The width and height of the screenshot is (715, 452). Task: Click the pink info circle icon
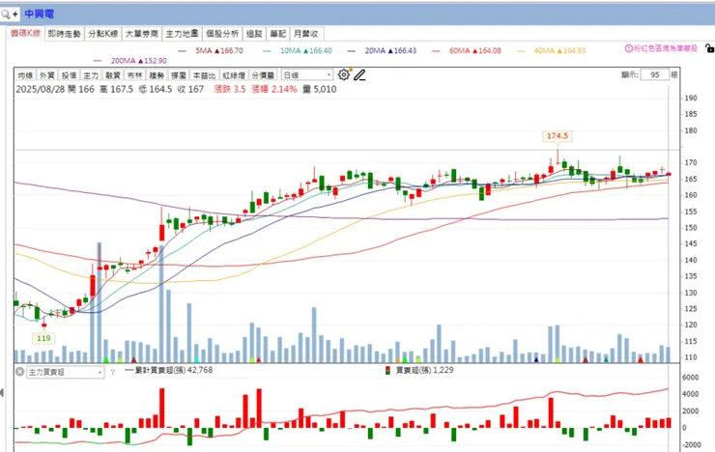point(628,48)
